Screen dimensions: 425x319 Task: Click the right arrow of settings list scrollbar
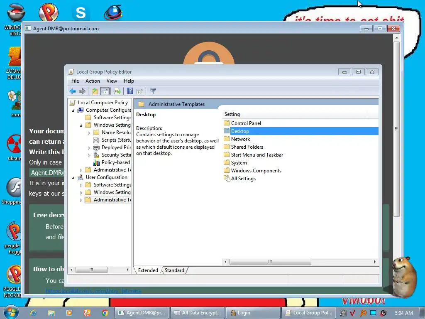pos(375,262)
